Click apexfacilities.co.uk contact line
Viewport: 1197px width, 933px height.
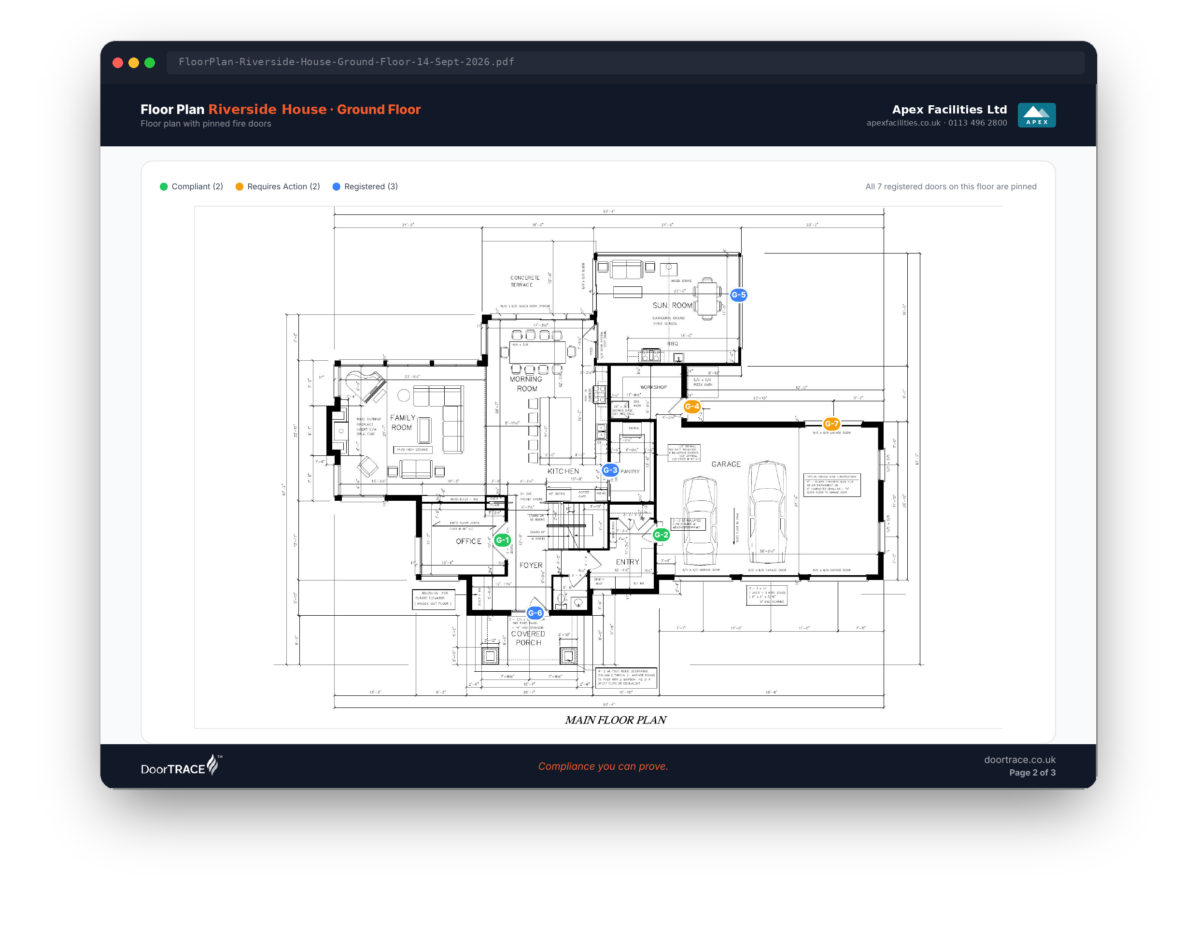(x=937, y=123)
